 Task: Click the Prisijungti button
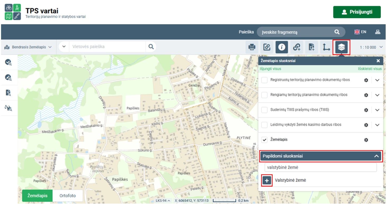click(x=357, y=12)
